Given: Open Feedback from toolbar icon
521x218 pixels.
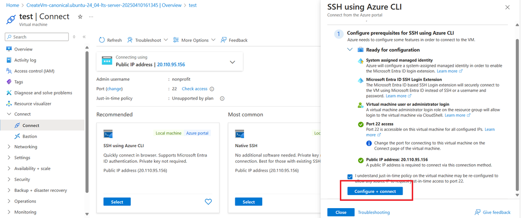Looking at the screenshot, I should click(224, 40).
